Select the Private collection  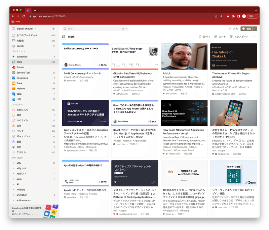[x=34, y=67]
